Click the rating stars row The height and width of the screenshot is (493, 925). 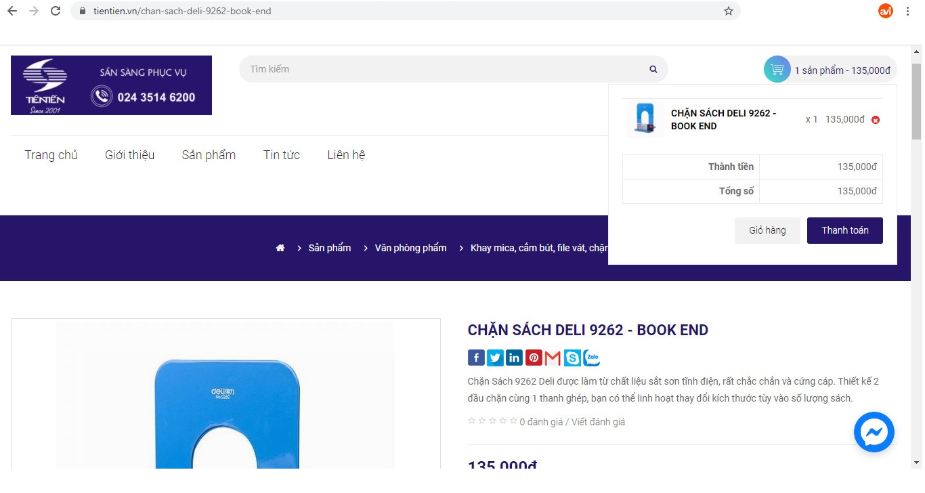click(x=492, y=421)
